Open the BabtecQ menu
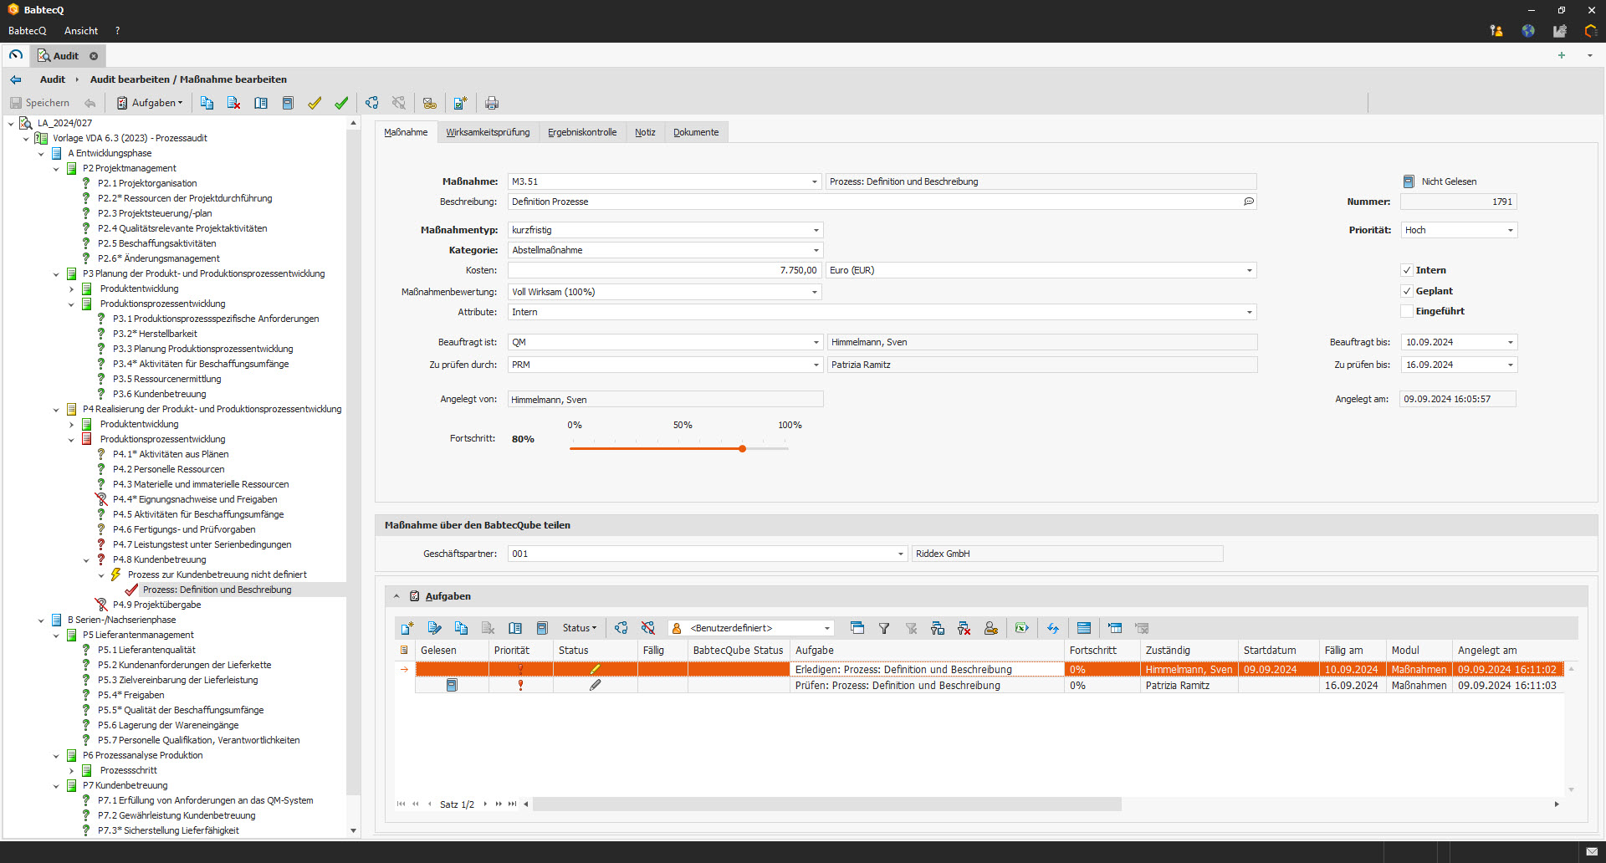1606x863 pixels. (x=28, y=31)
